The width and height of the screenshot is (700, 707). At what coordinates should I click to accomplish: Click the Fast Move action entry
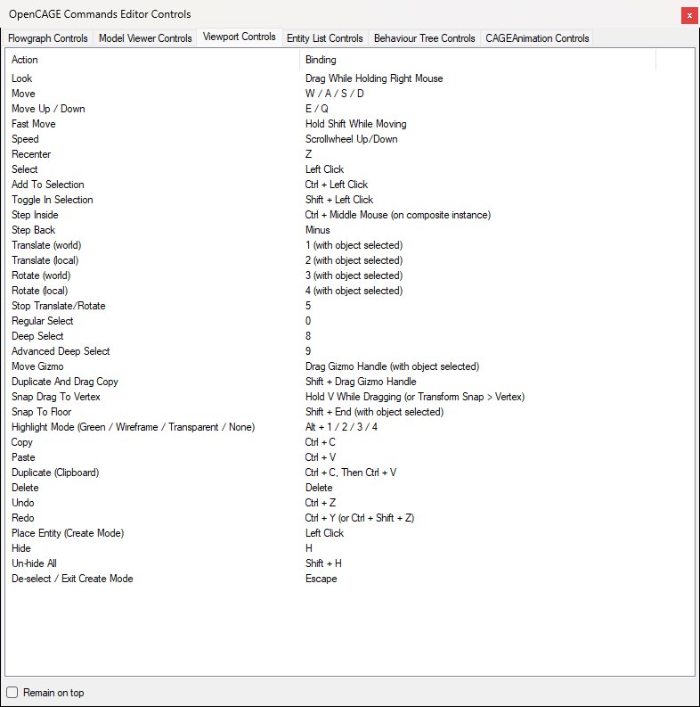pyautogui.click(x=34, y=124)
